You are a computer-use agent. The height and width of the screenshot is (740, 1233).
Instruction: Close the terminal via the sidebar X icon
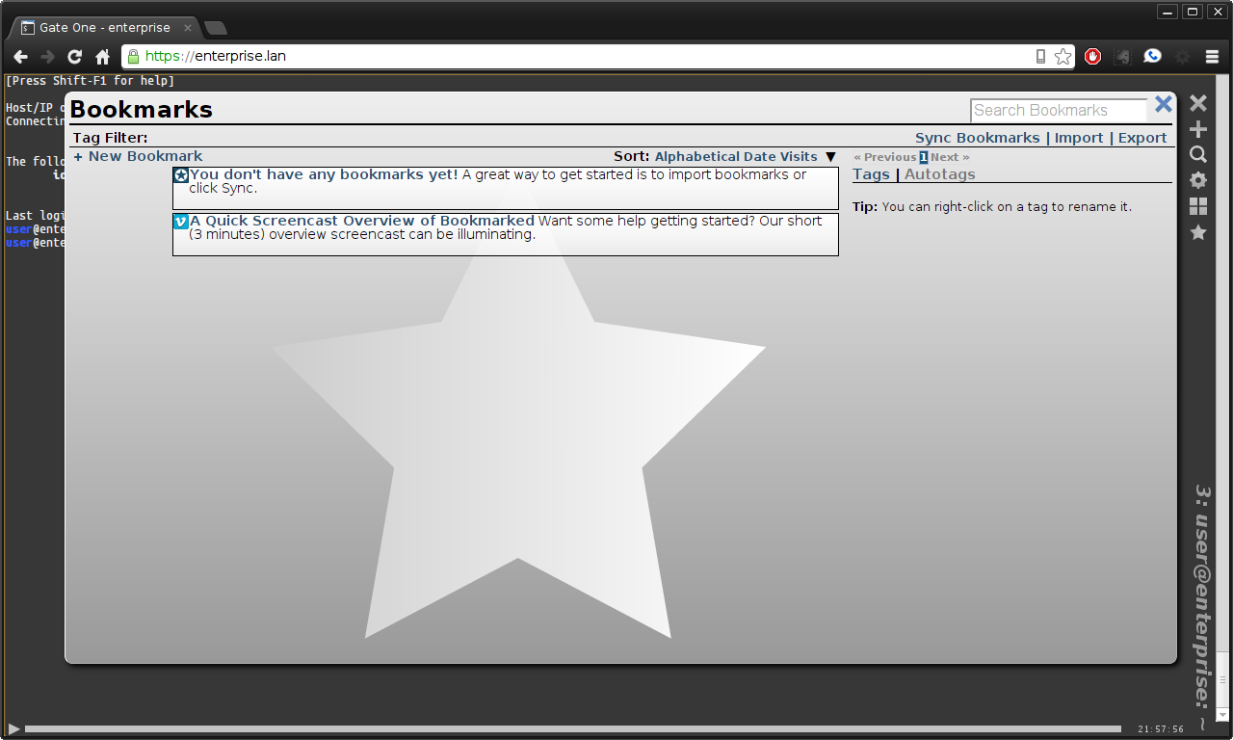tap(1197, 102)
